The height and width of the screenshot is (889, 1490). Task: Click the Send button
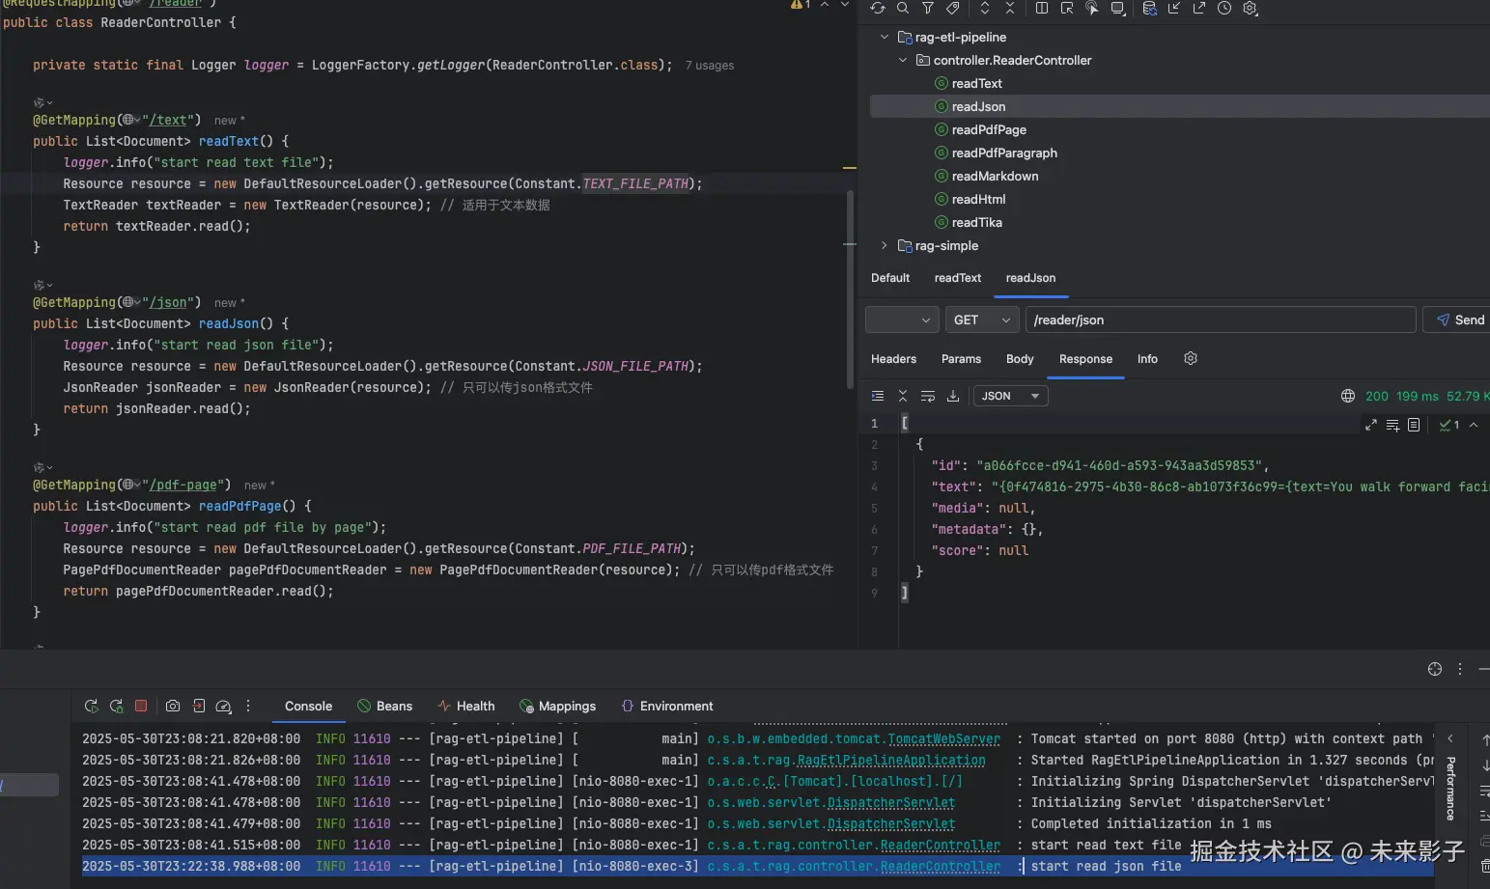(x=1459, y=320)
